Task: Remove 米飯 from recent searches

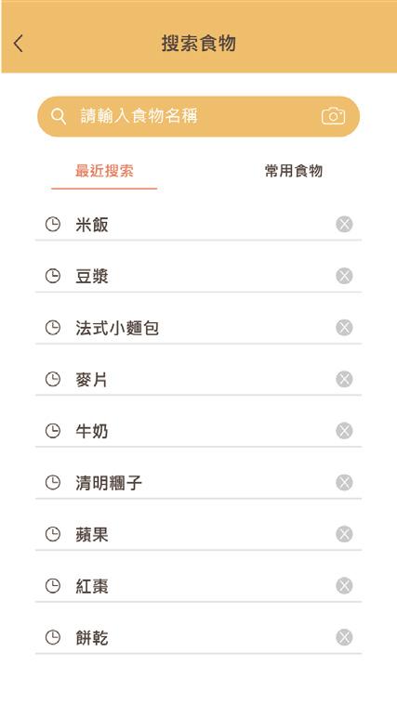Action: click(x=344, y=224)
